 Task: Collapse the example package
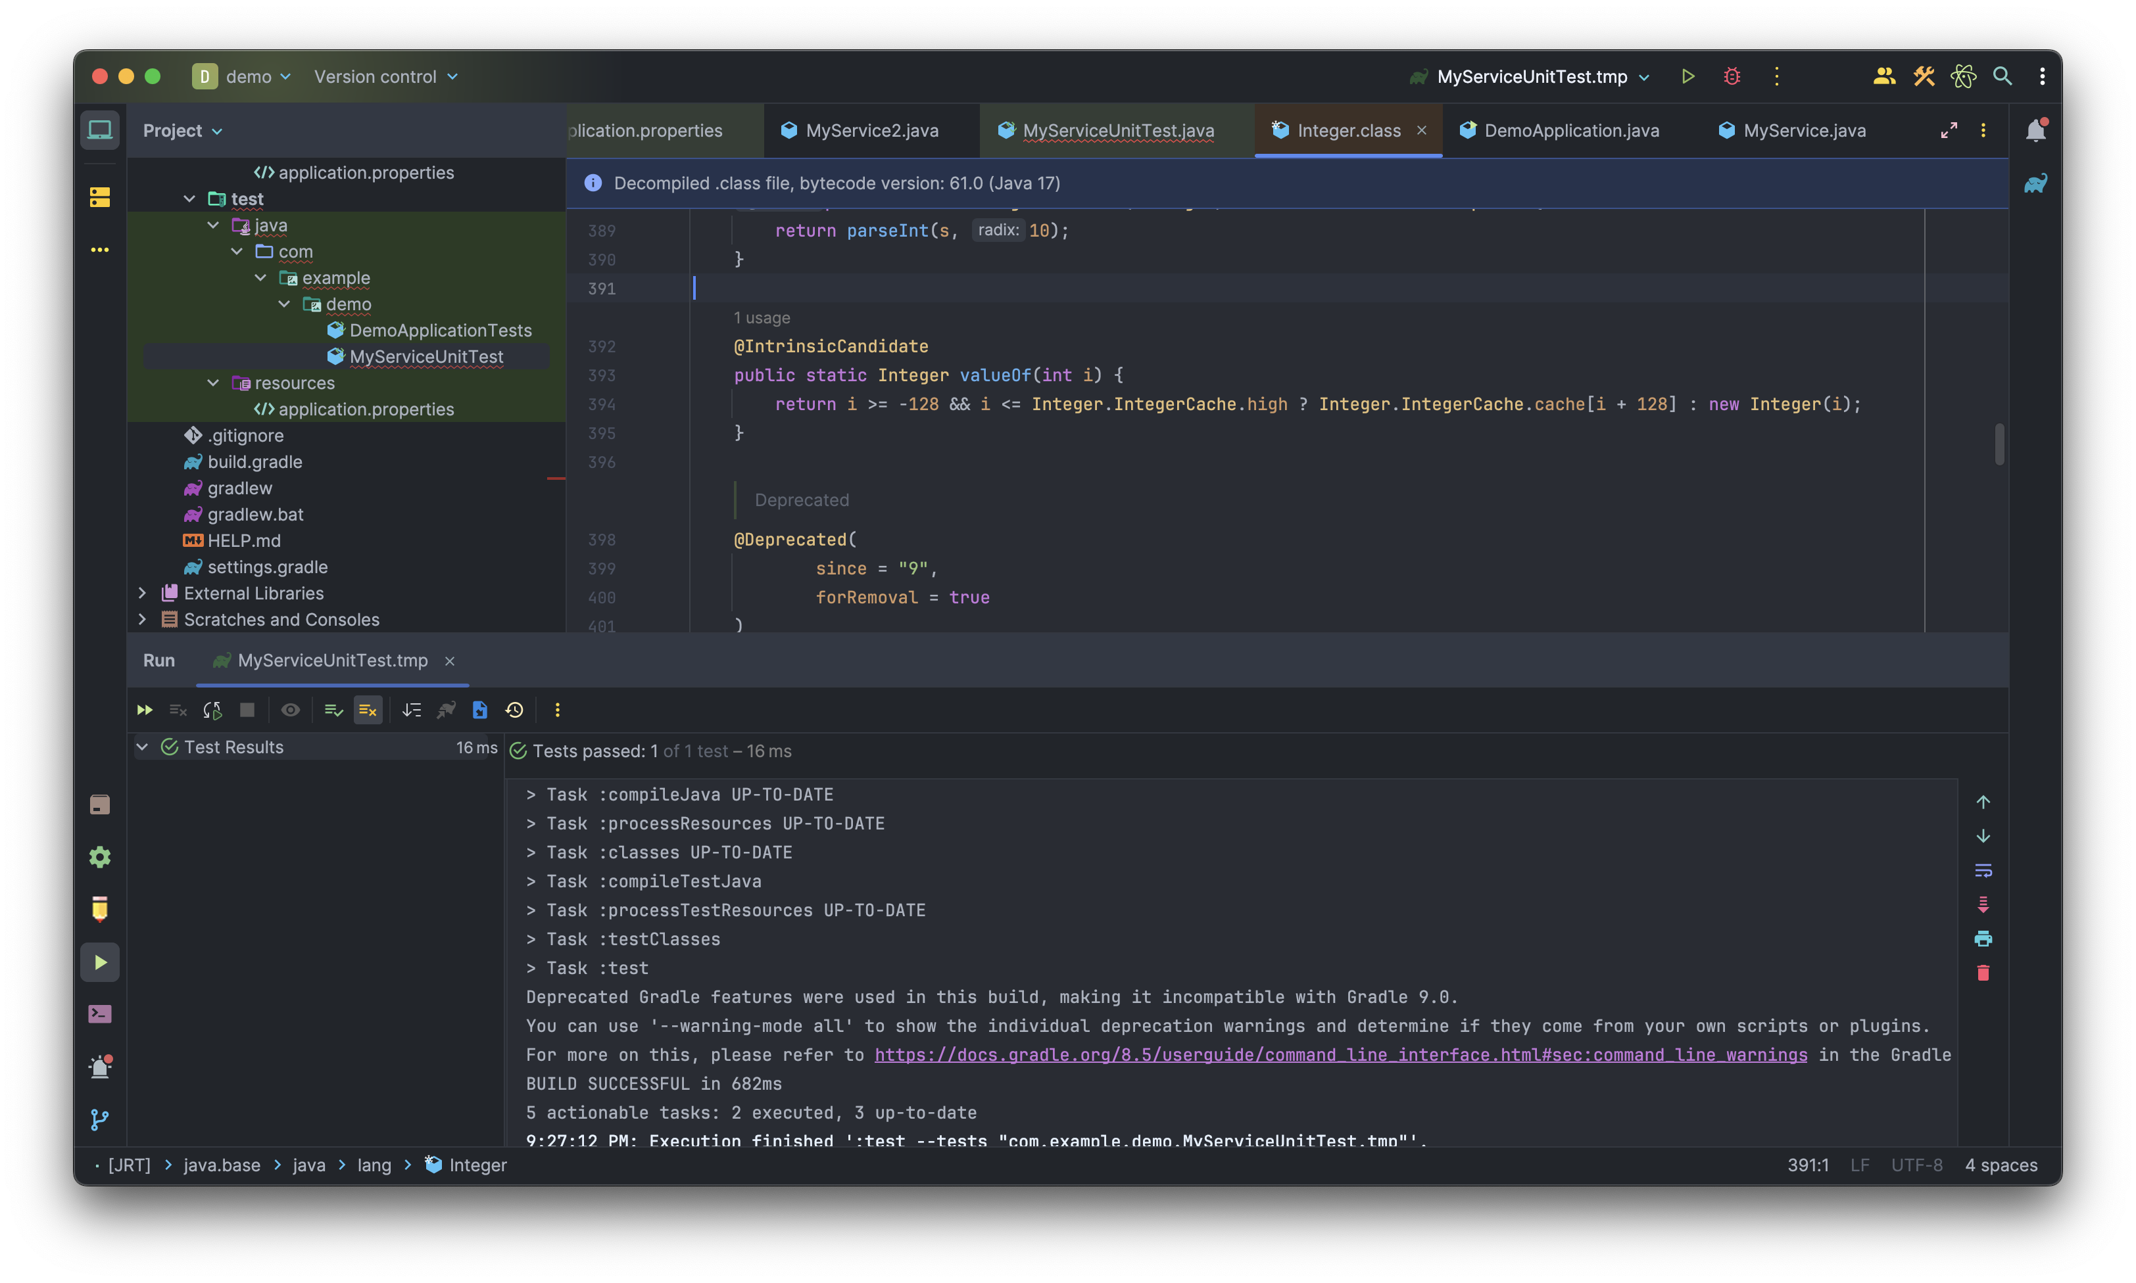click(260, 277)
